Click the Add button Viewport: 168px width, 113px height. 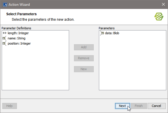[84, 47]
